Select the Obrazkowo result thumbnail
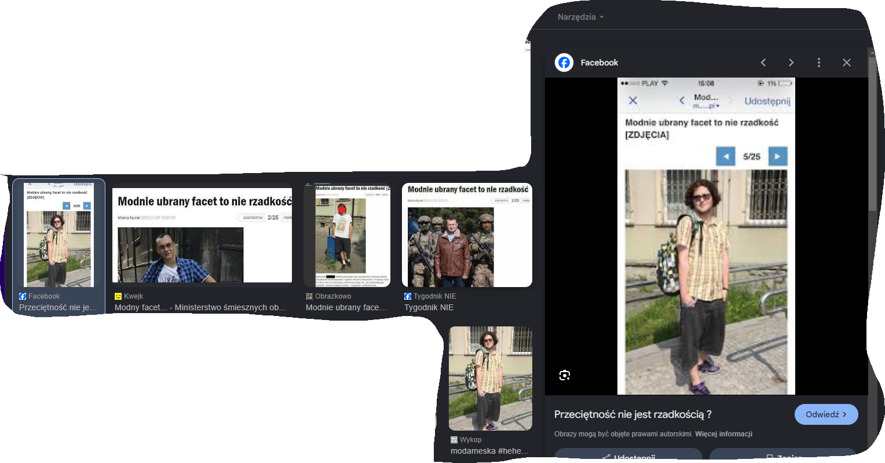The height and width of the screenshot is (463, 885). click(x=347, y=235)
